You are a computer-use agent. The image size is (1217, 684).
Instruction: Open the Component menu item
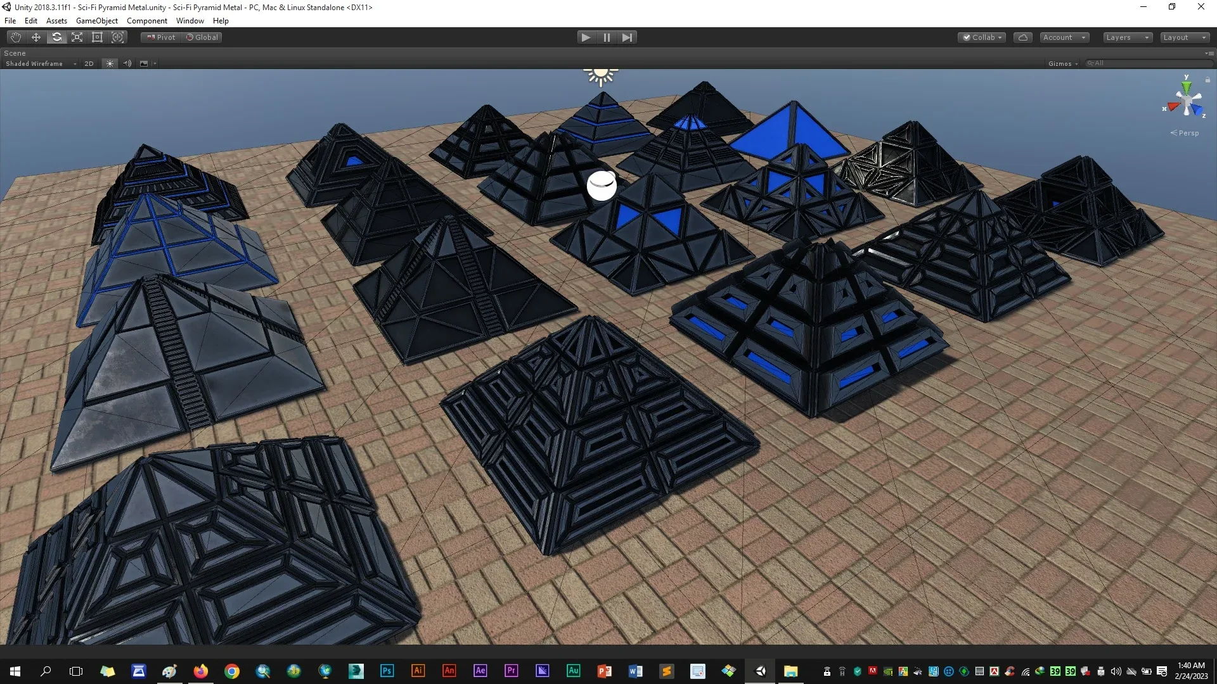tap(146, 21)
